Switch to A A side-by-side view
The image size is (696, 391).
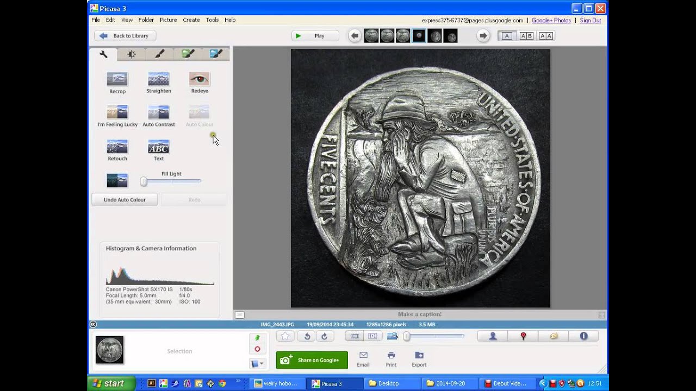point(546,36)
